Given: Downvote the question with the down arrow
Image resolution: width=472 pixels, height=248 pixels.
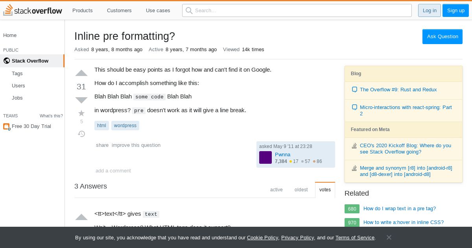Looking at the screenshot, I should pos(81,100).
